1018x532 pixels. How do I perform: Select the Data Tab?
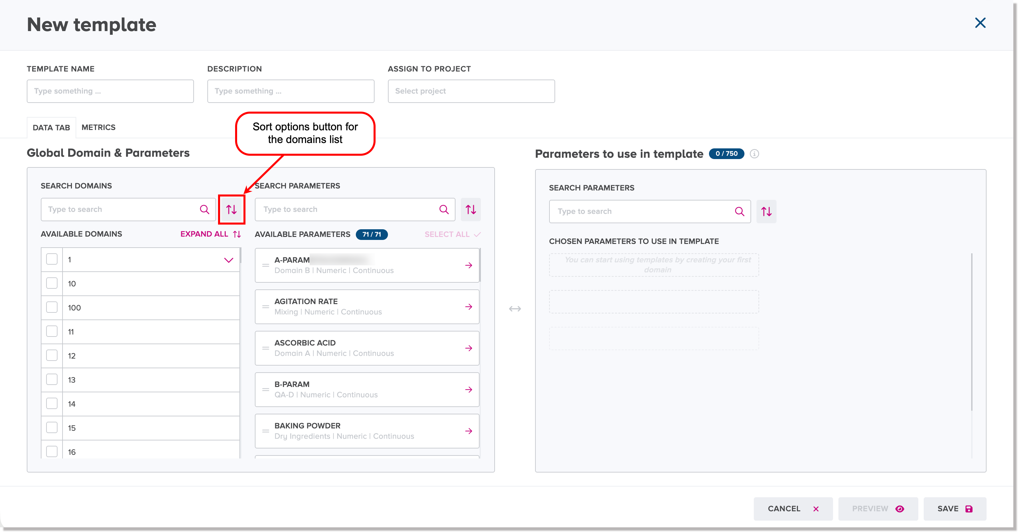coord(52,128)
